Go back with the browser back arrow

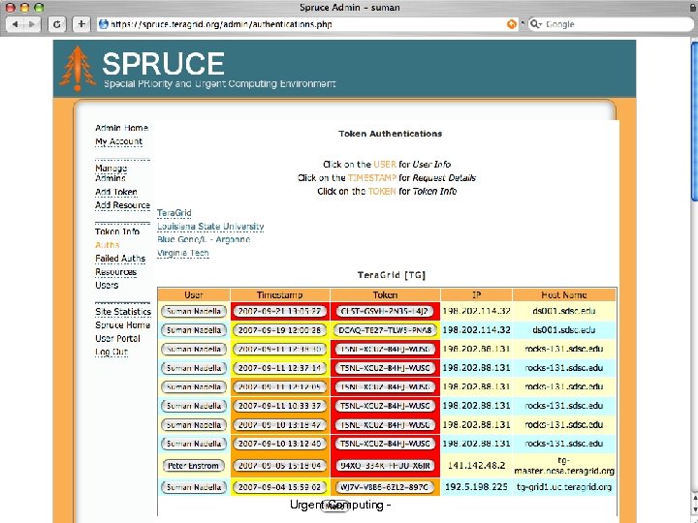[x=16, y=24]
